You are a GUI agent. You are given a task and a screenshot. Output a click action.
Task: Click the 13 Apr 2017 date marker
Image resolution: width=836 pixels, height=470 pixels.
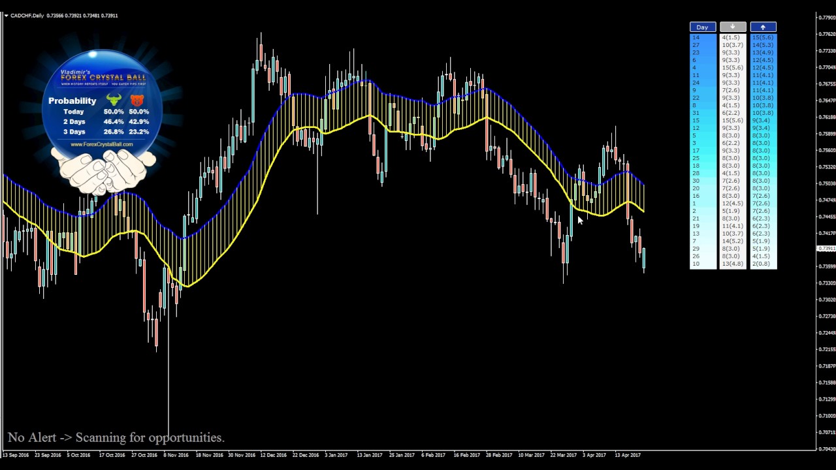[627, 455]
